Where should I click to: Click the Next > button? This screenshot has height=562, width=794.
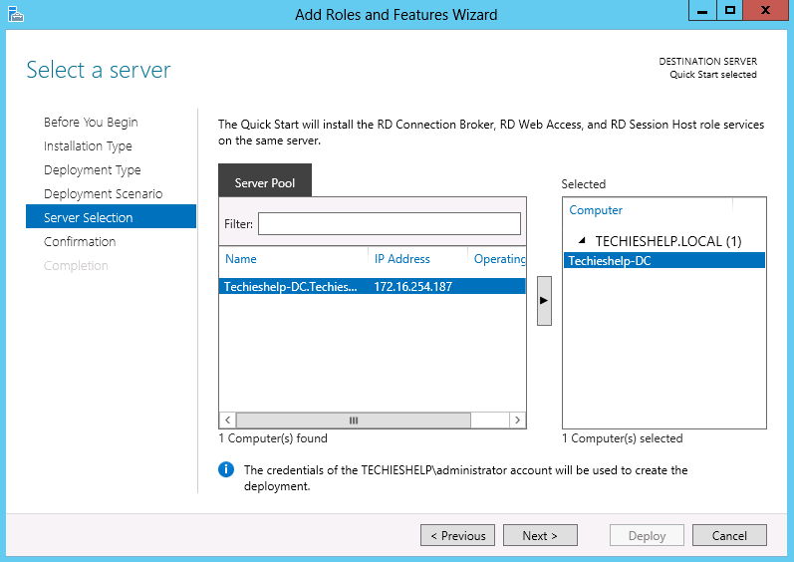(x=540, y=536)
